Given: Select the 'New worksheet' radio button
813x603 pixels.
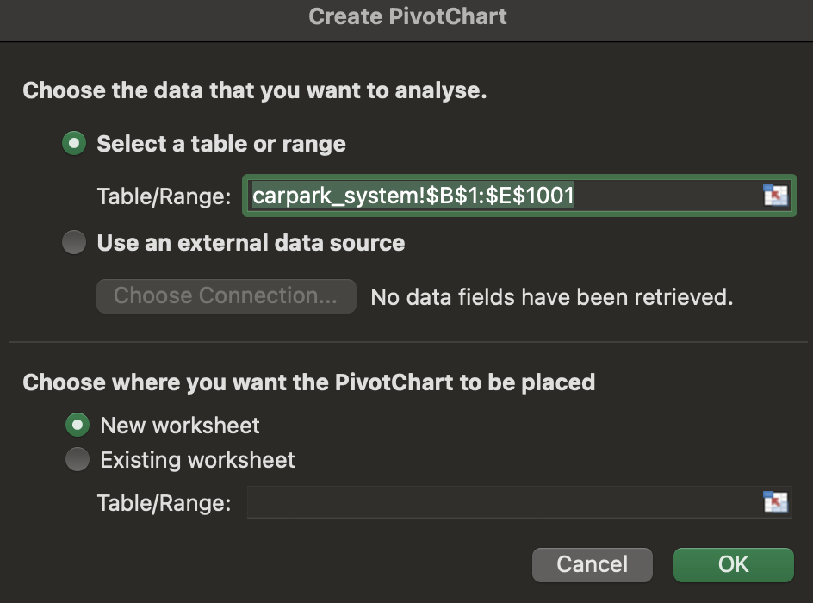Looking at the screenshot, I should pyautogui.click(x=78, y=425).
